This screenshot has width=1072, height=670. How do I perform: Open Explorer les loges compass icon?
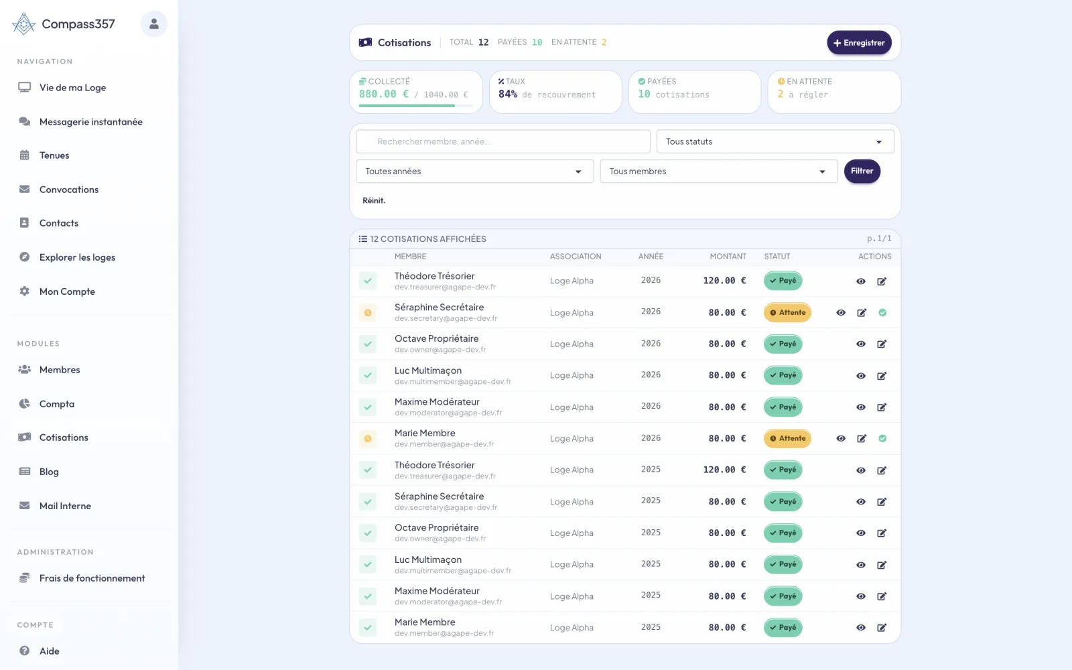coord(25,257)
